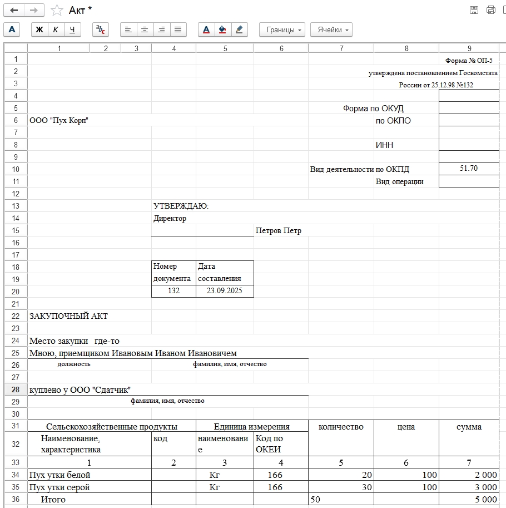Viewport: 506px width, 508px height.
Task: Click the cell 'Форма № ОП-5'
Action: coord(469,60)
